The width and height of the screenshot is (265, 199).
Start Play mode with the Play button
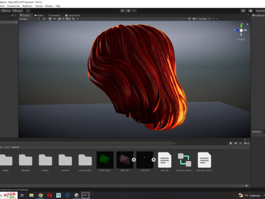coord(123,11)
